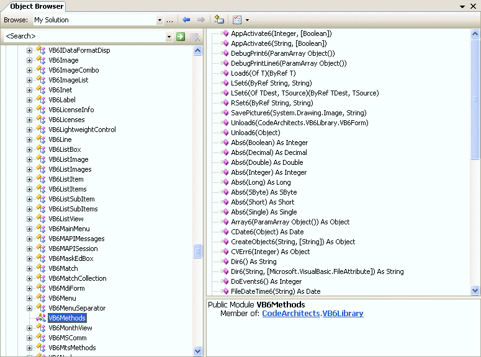Click the DebugPrint6 method icon
The width and height of the screenshot is (481, 357).
225,53
